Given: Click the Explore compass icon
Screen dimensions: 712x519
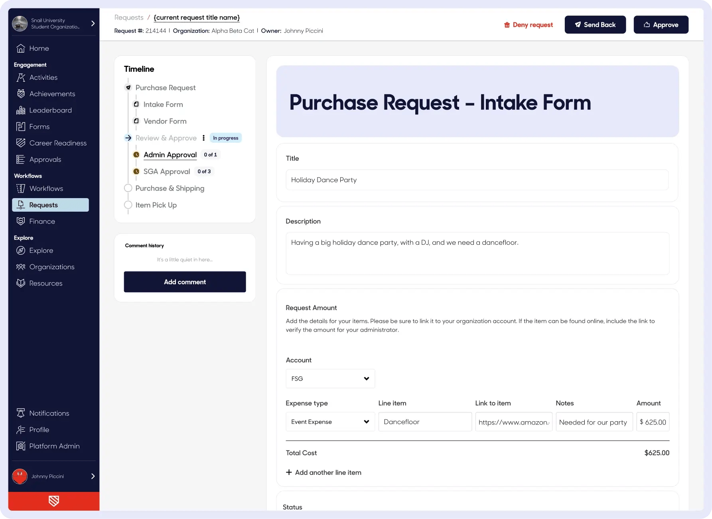Looking at the screenshot, I should (x=21, y=250).
